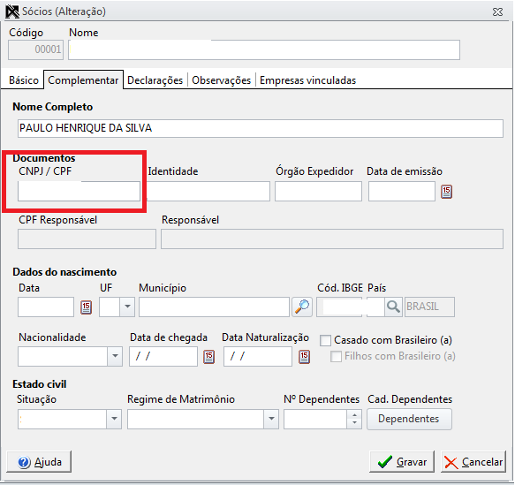This screenshot has width=515, height=485.
Task: Check Casado com Brasileiro (a)
Action: [x=325, y=340]
